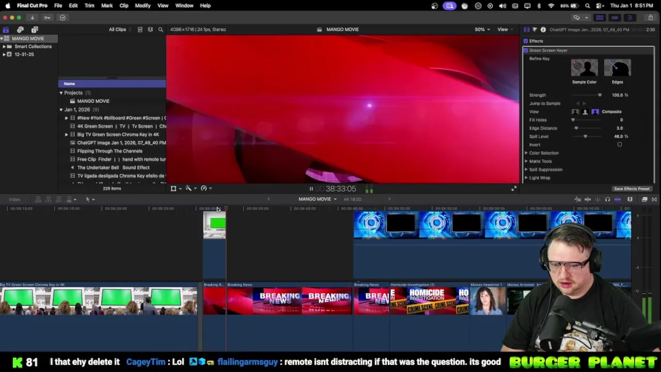The image size is (661, 372).
Task: Expand the Color Selection section
Action: point(526,153)
